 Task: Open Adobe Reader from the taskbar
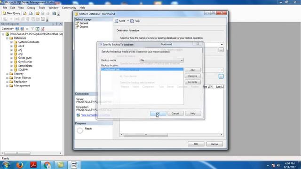[33, 165]
